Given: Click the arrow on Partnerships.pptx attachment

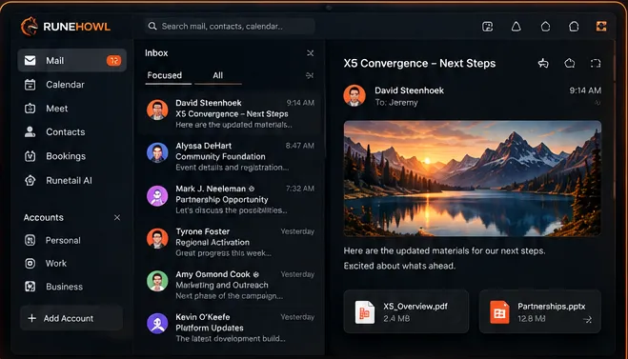Looking at the screenshot, I should coord(588,319).
